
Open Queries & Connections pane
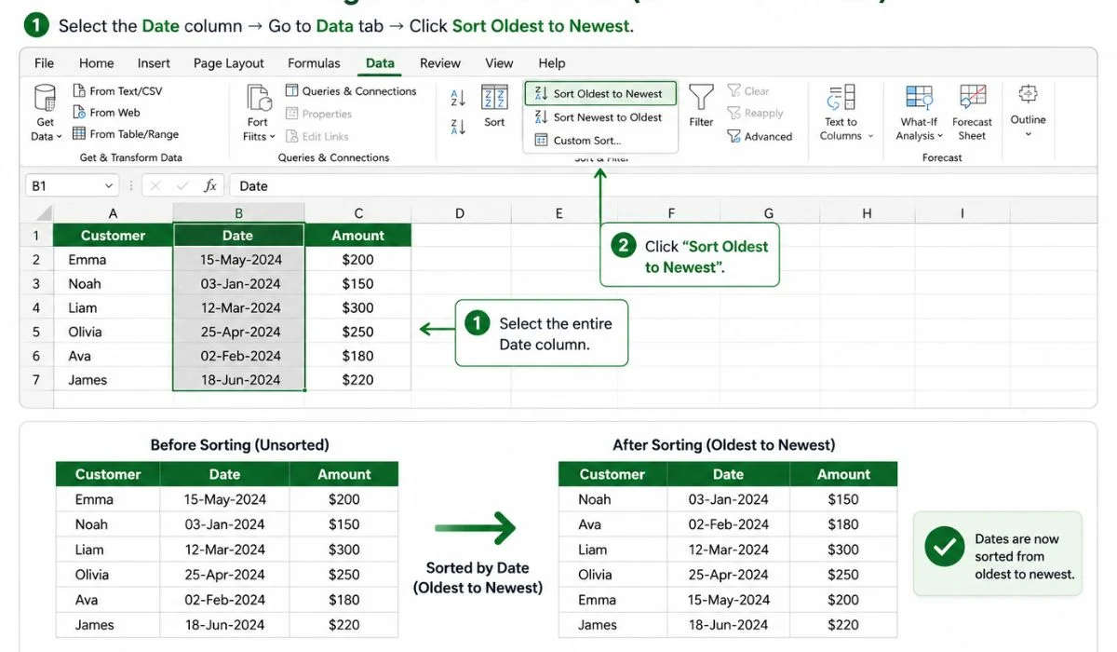pyautogui.click(x=351, y=91)
